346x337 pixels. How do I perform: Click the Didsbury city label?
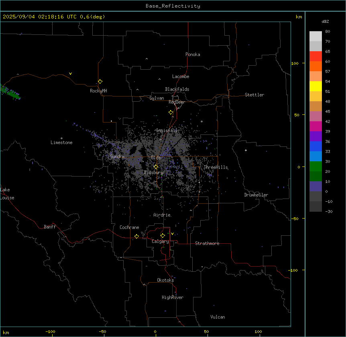click(153, 173)
